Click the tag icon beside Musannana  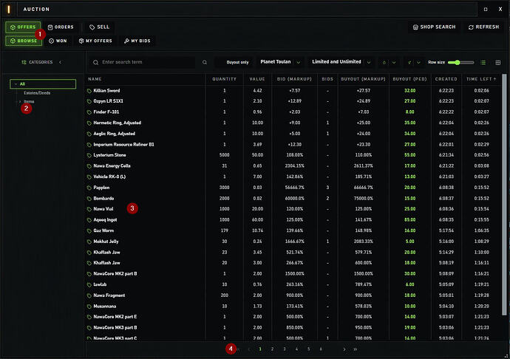point(89,307)
